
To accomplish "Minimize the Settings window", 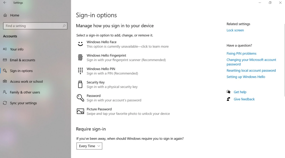I will (x=260, y=3).
